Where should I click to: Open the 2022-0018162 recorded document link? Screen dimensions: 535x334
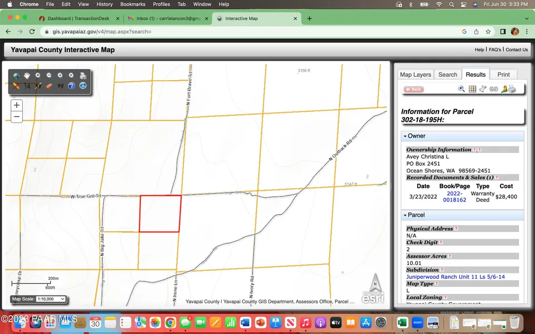(x=454, y=197)
